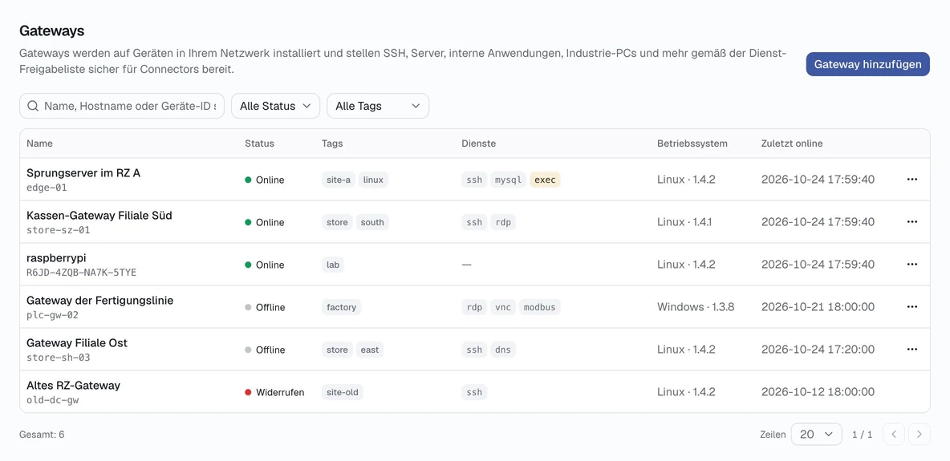Click the store tag on the Gateway Filiale Ost row

[338, 350]
